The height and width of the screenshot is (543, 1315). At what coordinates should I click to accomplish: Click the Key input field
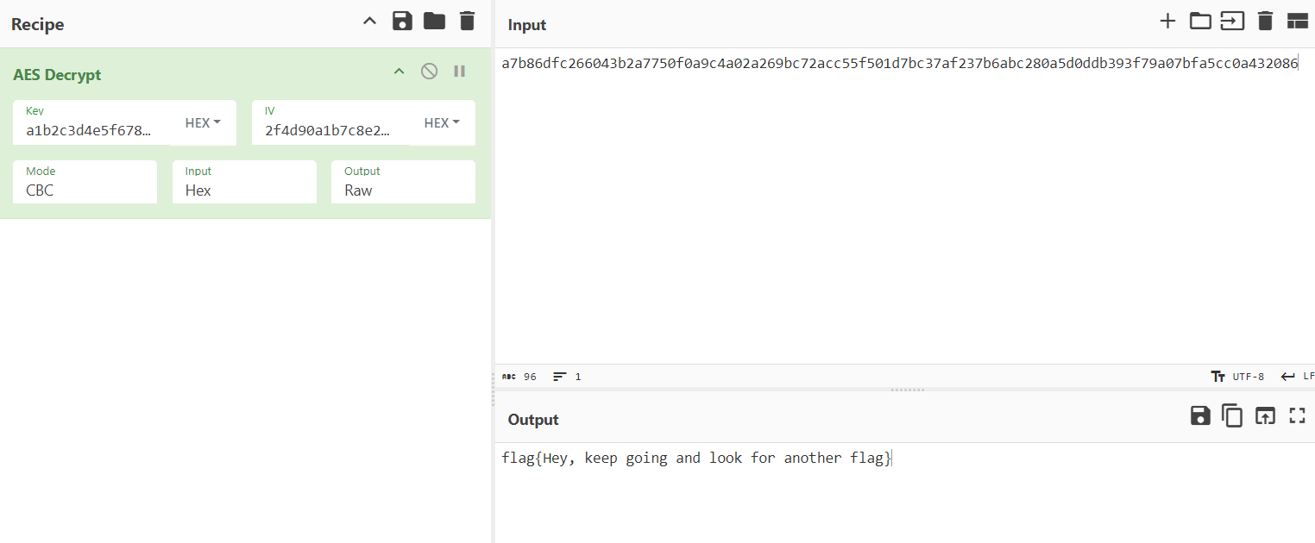point(90,131)
